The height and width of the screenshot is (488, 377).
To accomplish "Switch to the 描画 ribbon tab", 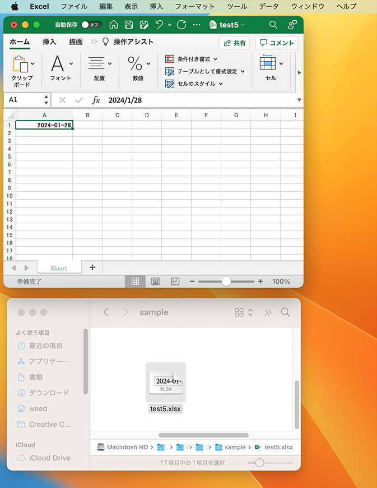I will (x=76, y=42).
